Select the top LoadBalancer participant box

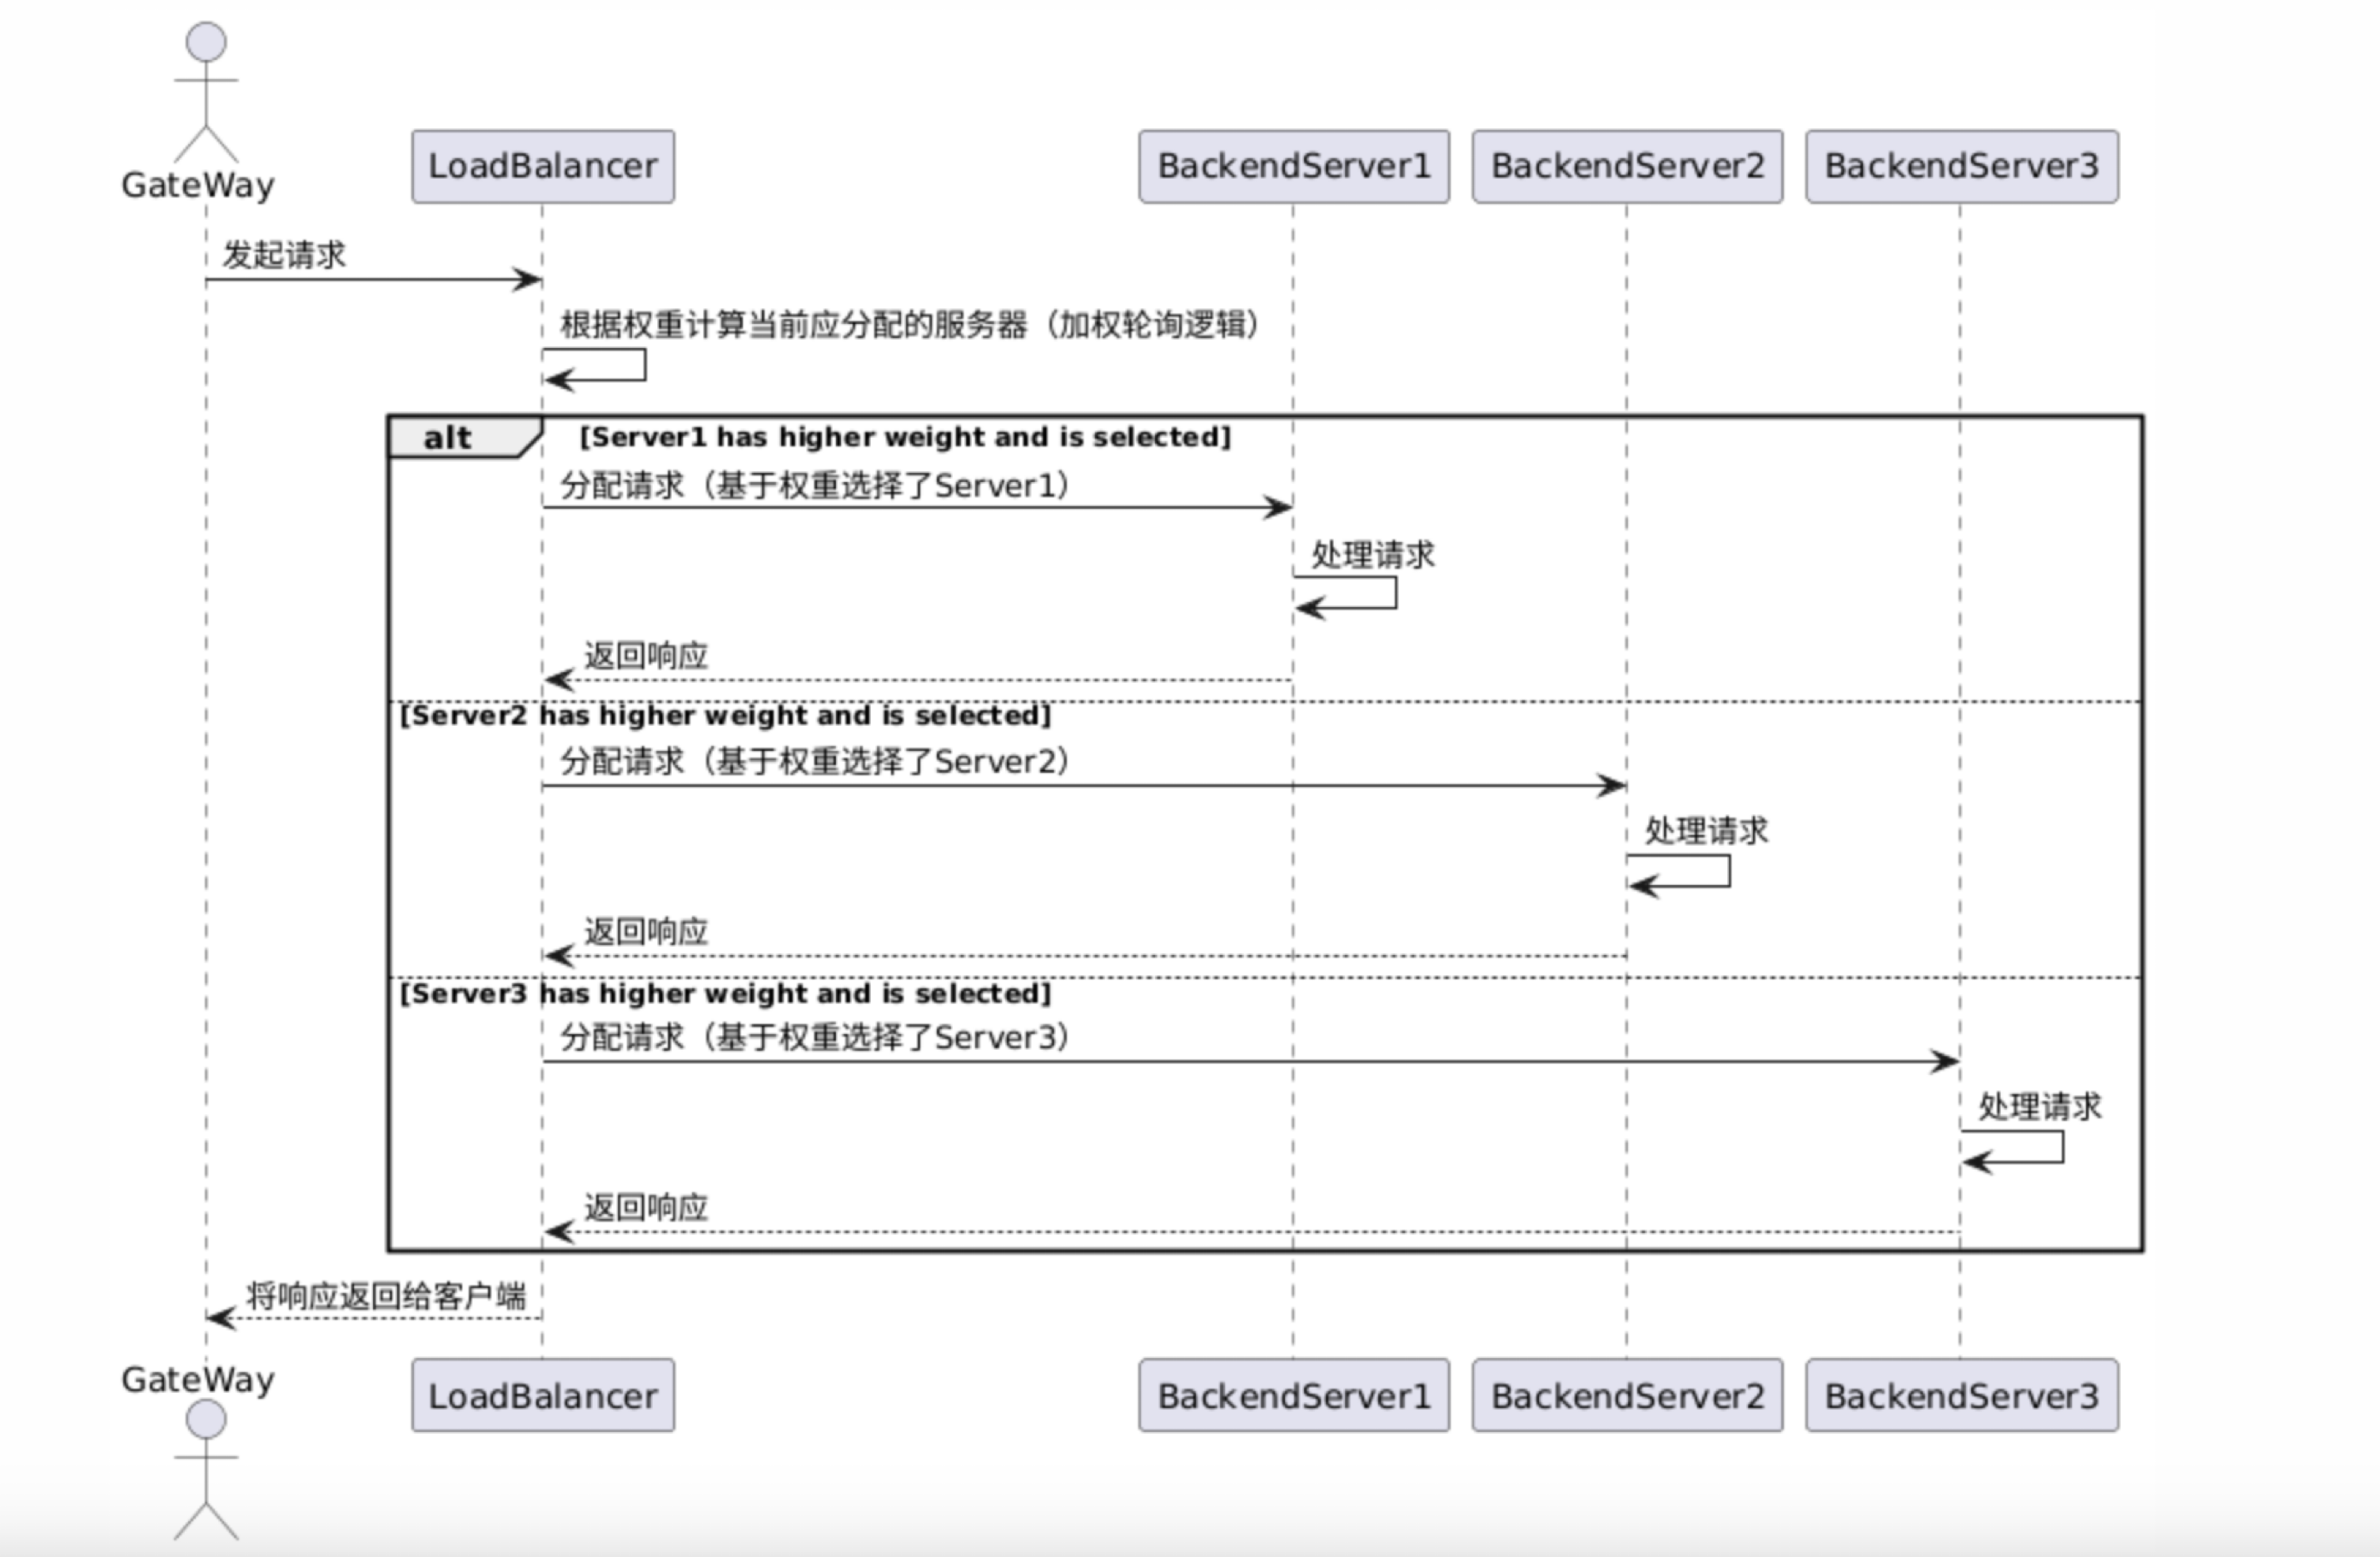point(543,166)
